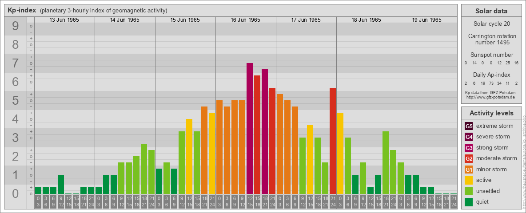The width and height of the screenshot is (526, 213).
Task: Click the 'Sunspot number' label
Action: (x=491, y=55)
